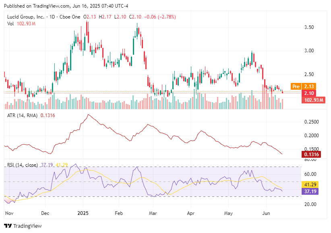
Task: Click the O2.13 open value in header
Action: click(90, 17)
